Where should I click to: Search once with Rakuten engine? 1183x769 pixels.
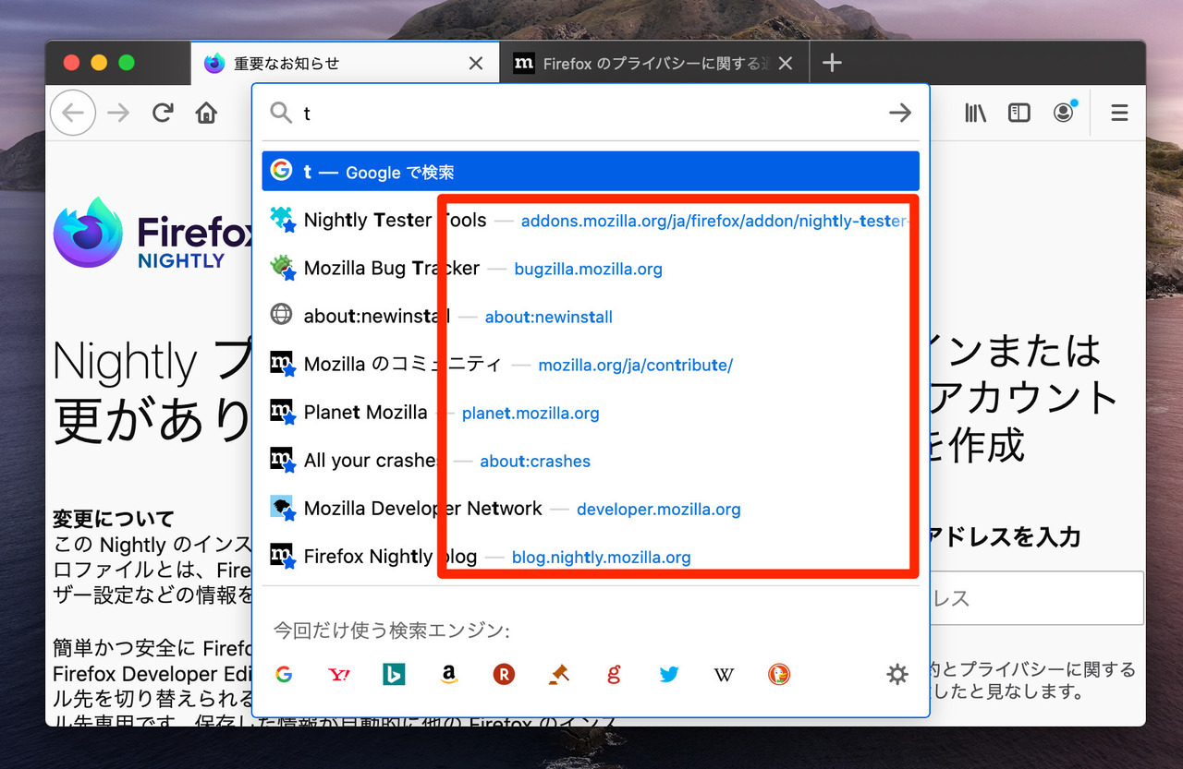504,675
